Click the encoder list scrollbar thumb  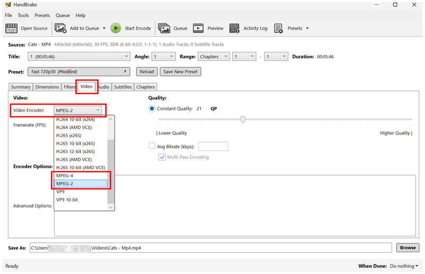[110, 172]
